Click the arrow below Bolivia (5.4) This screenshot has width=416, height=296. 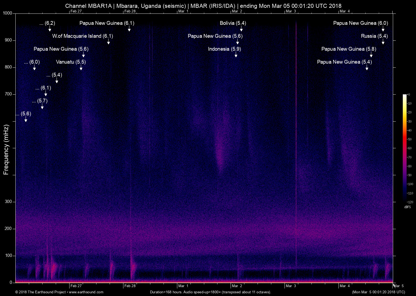click(x=241, y=29)
